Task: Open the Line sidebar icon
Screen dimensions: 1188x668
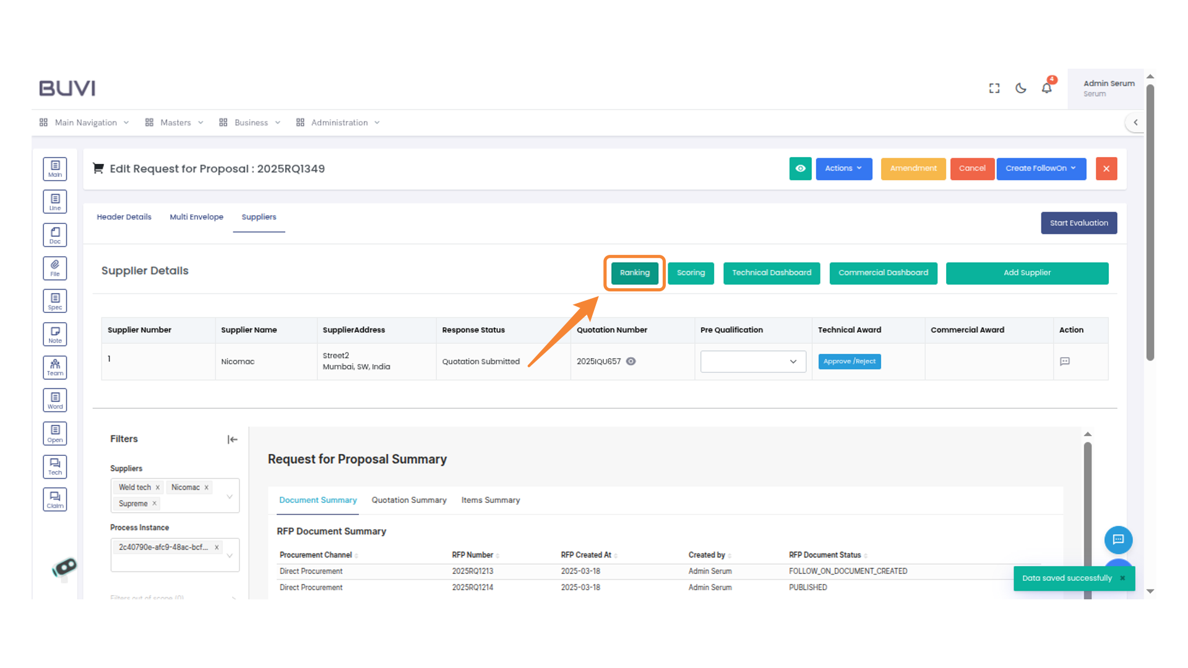Action: tap(55, 202)
